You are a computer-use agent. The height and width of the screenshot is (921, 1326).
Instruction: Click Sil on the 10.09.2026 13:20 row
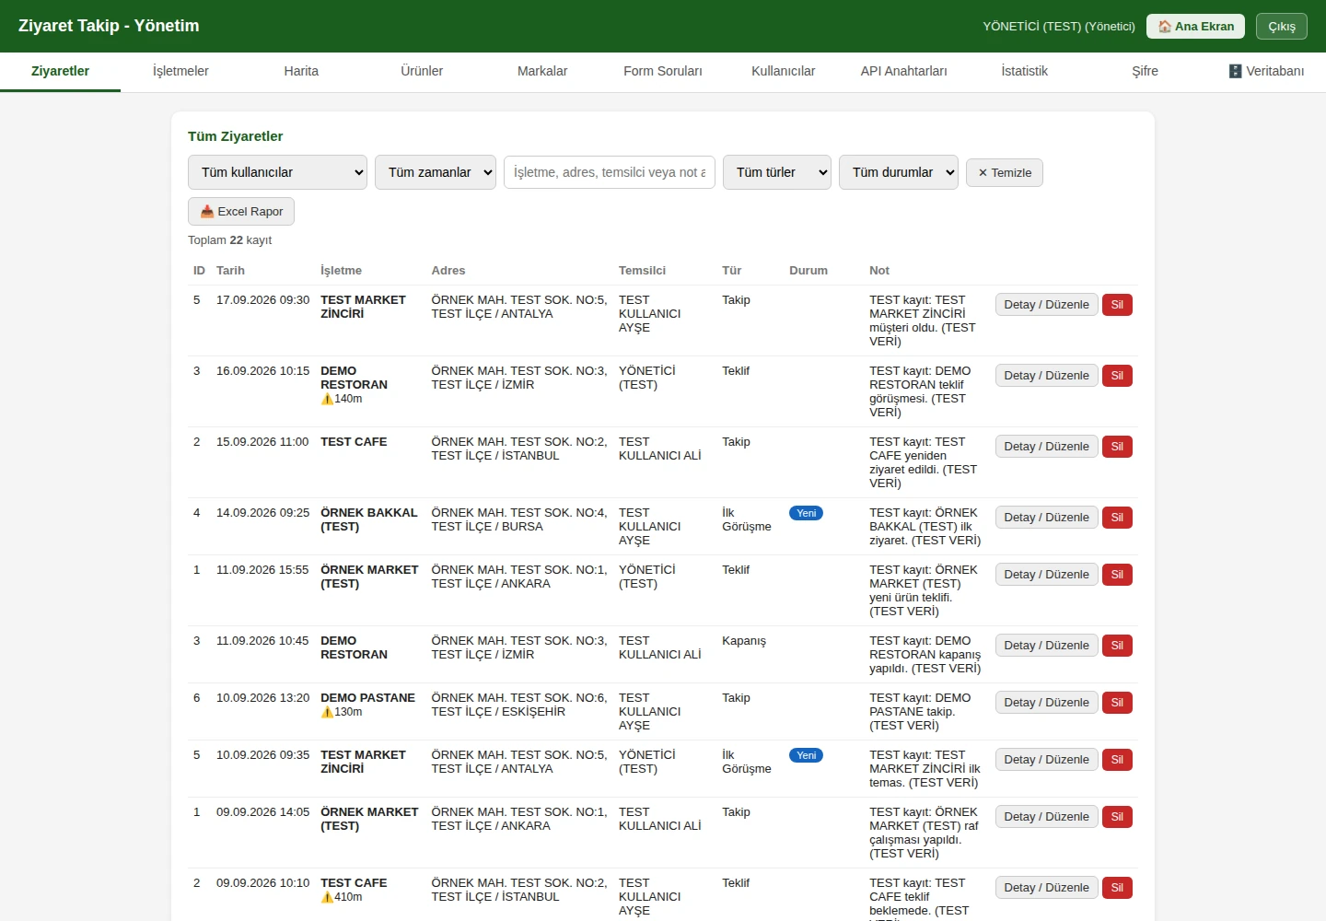coord(1117,703)
